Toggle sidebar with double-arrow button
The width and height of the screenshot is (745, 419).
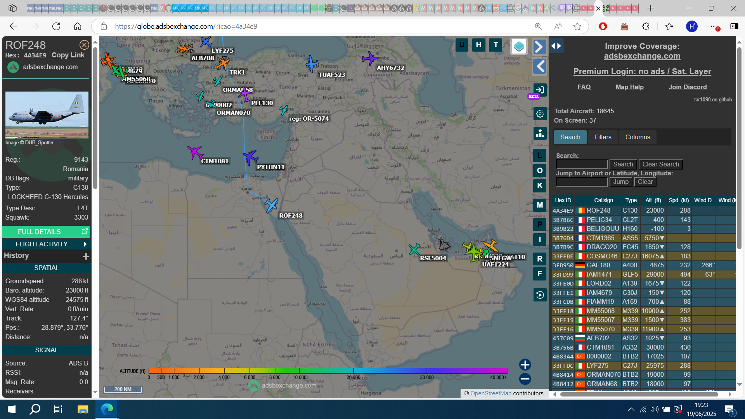pyautogui.click(x=556, y=46)
